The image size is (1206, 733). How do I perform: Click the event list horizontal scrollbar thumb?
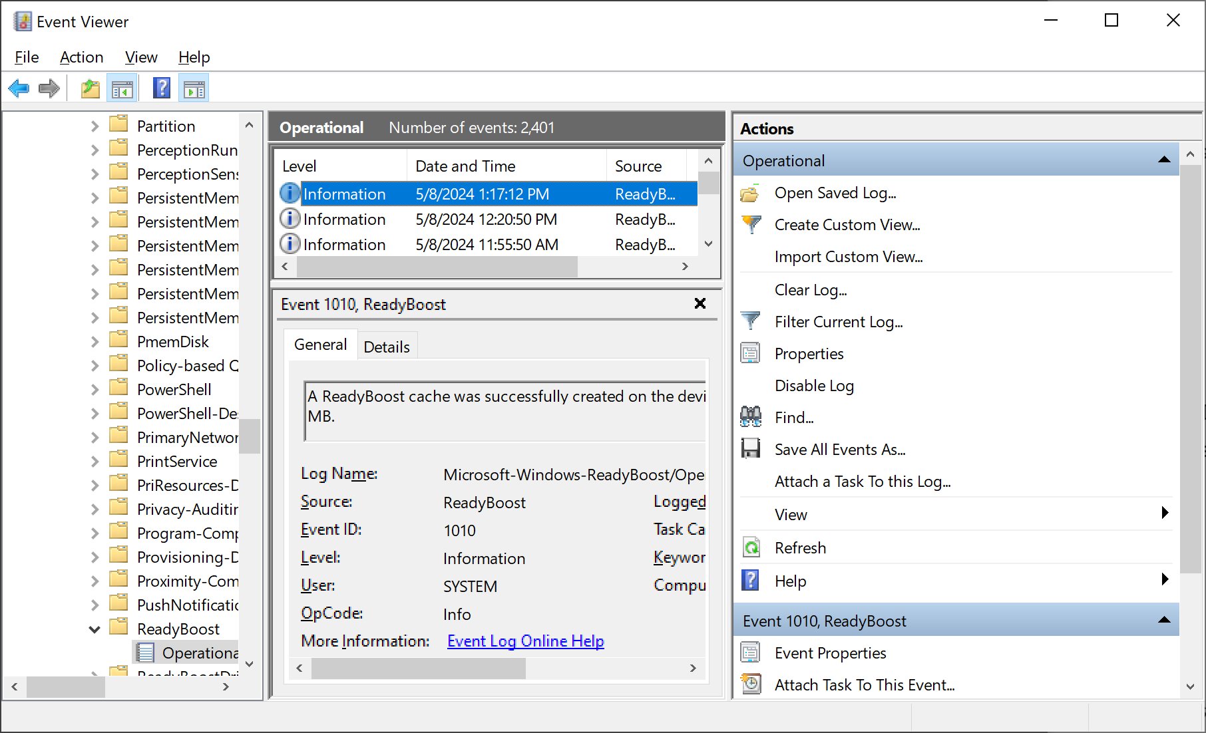pos(437,267)
